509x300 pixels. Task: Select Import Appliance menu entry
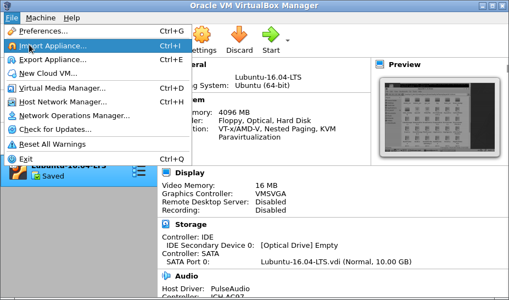(x=98, y=46)
